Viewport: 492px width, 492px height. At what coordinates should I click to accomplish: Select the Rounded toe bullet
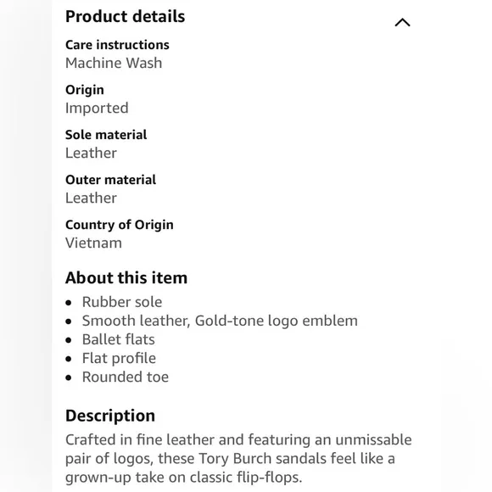tap(126, 377)
